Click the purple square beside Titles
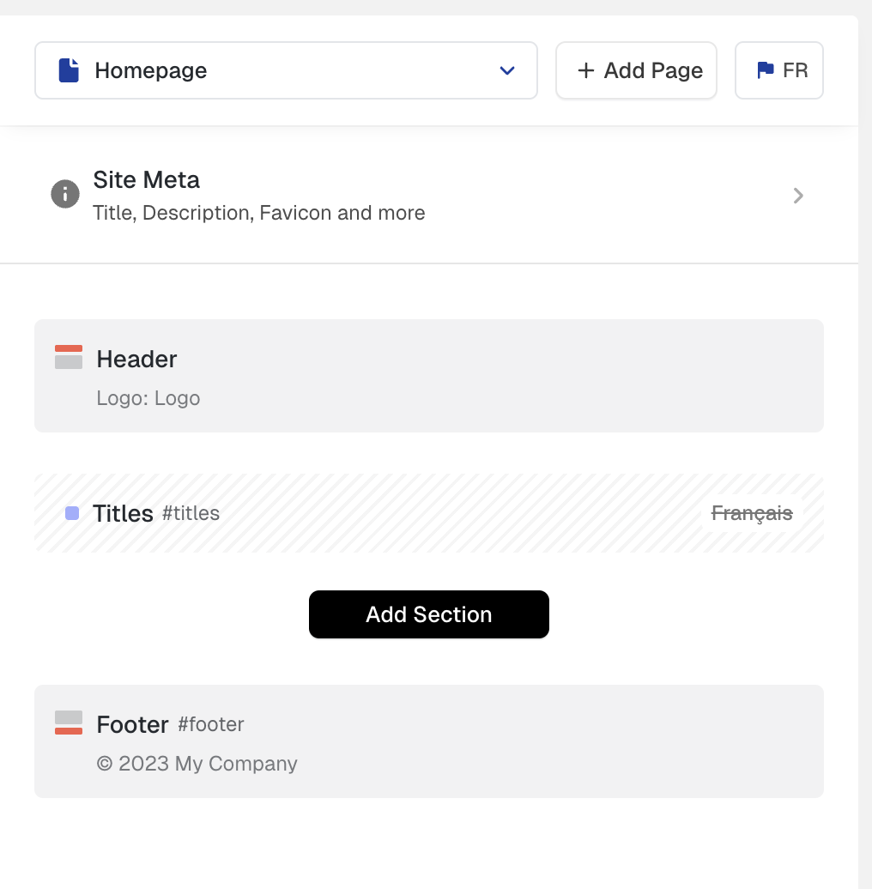Image resolution: width=872 pixels, height=889 pixels. (x=72, y=513)
